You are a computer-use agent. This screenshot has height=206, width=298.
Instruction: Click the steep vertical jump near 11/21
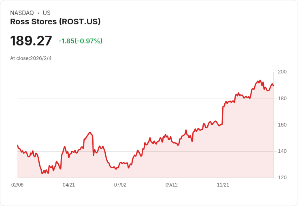pos(223,116)
